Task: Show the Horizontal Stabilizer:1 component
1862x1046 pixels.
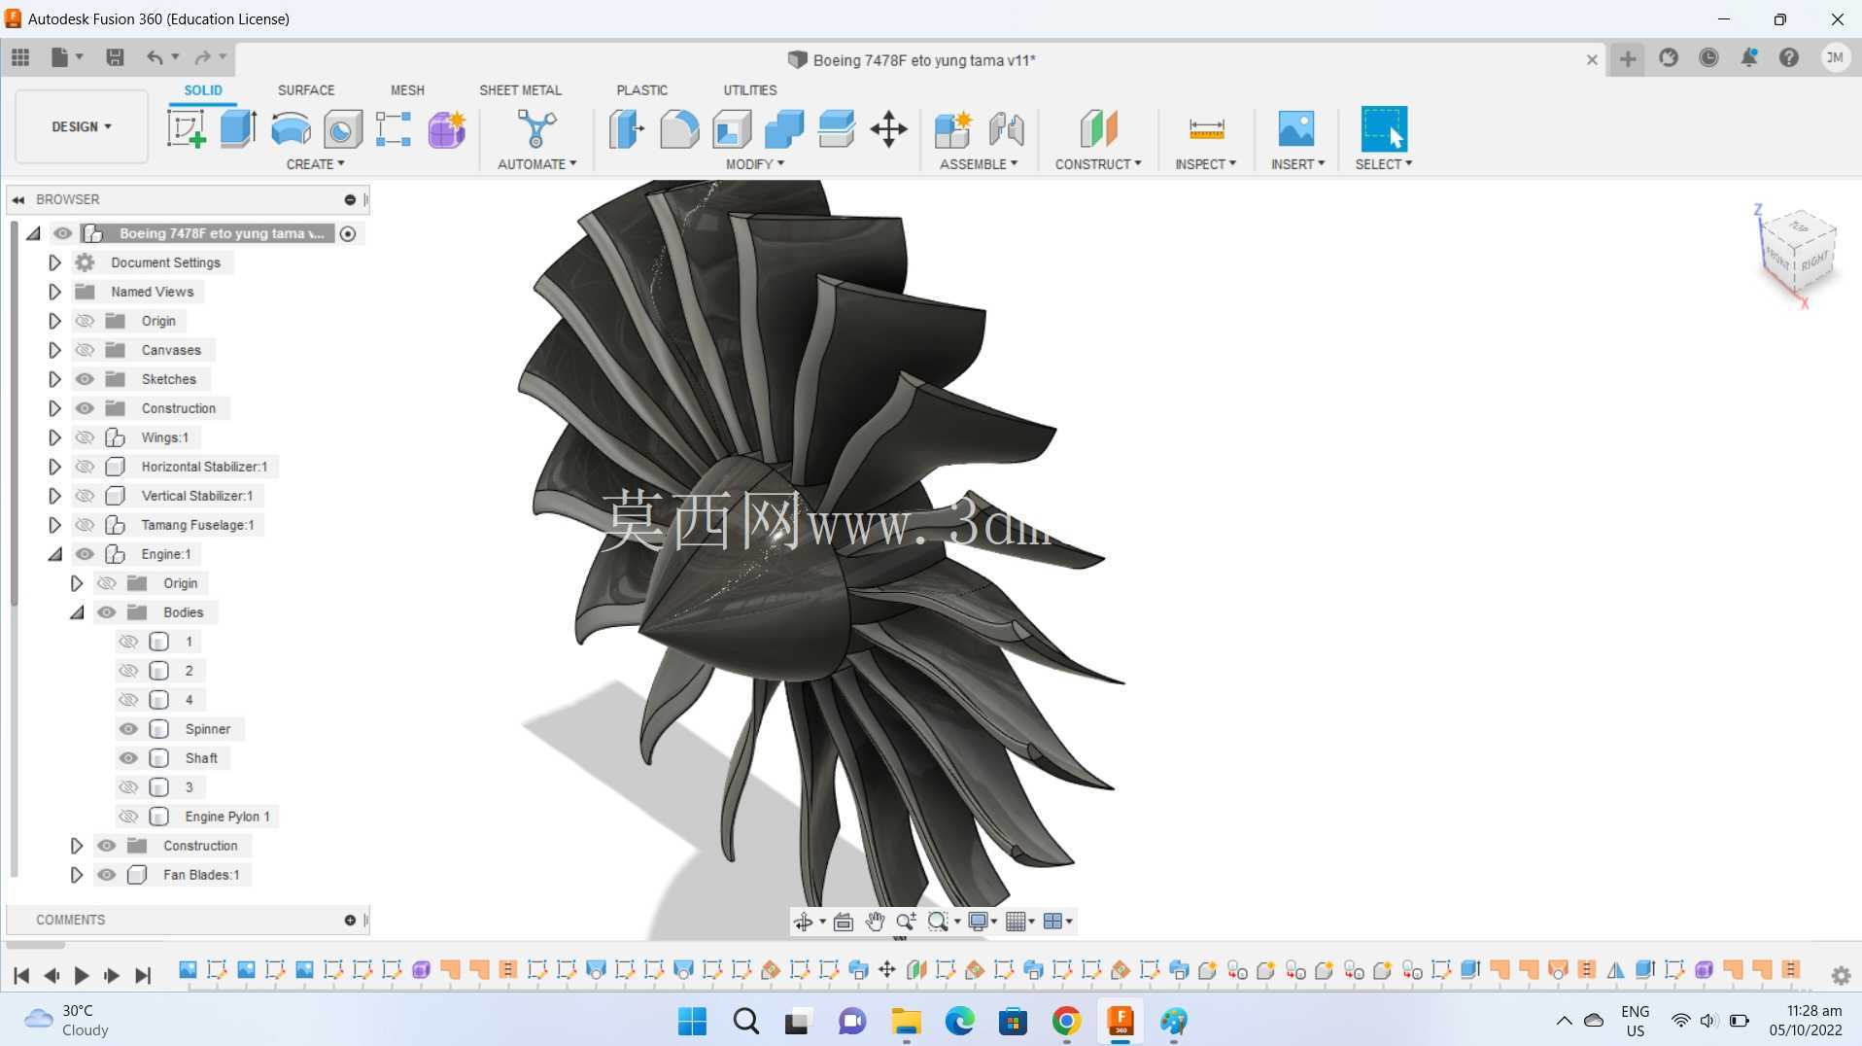Action: click(x=86, y=467)
